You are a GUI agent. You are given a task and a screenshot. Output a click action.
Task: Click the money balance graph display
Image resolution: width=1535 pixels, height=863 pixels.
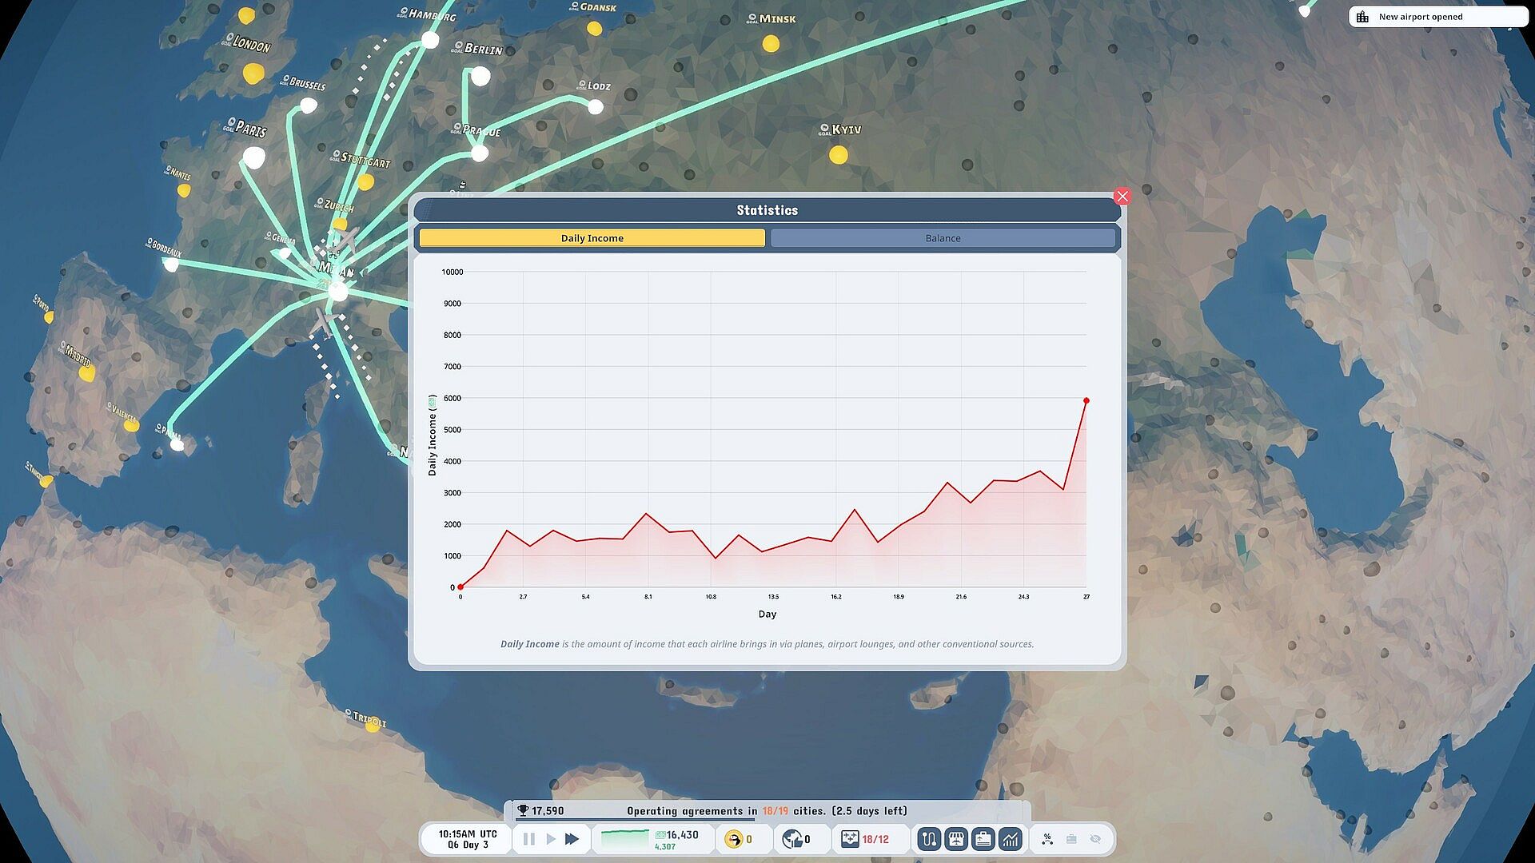pos(625,838)
